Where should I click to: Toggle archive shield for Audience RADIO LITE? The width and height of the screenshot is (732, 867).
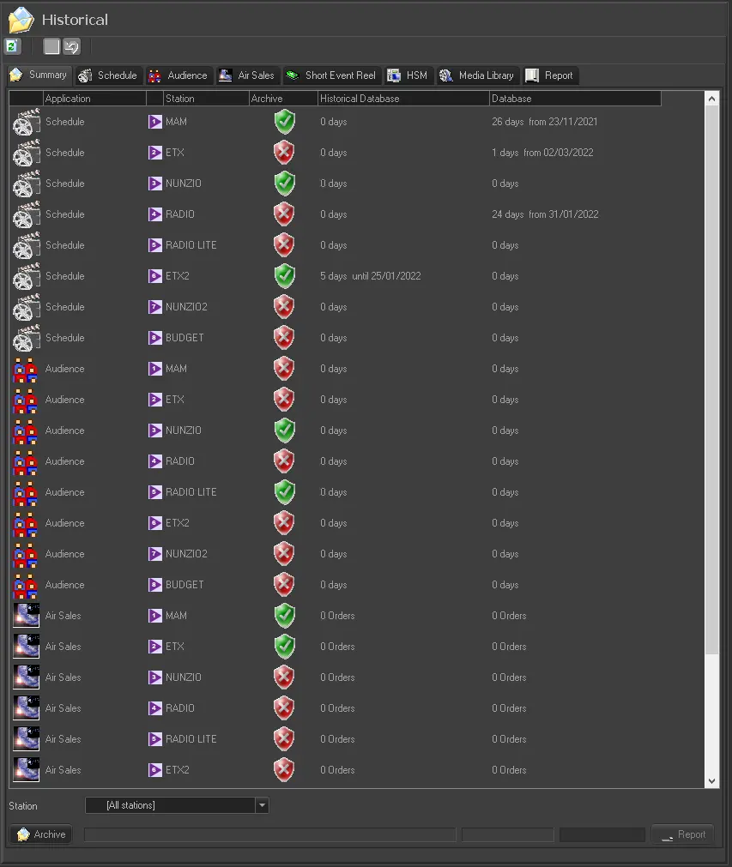tap(284, 492)
